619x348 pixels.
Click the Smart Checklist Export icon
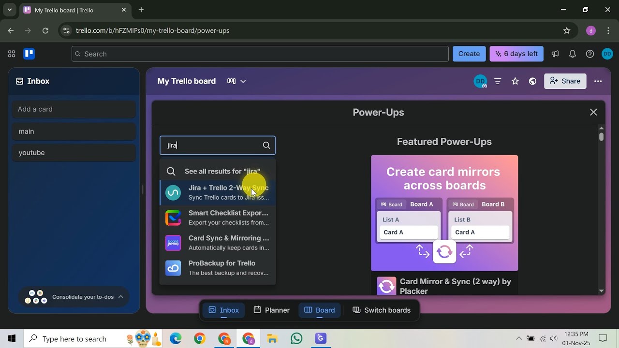click(x=173, y=217)
